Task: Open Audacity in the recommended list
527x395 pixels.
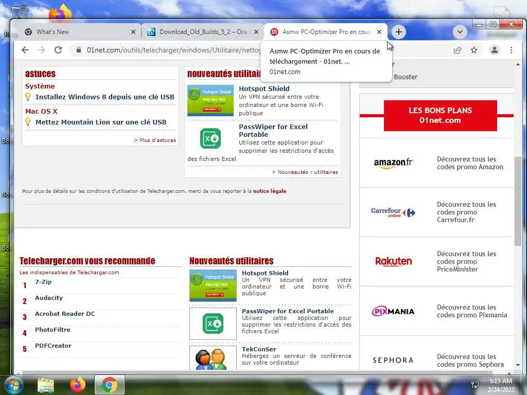Action: pyautogui.click(x=49, y=298)
